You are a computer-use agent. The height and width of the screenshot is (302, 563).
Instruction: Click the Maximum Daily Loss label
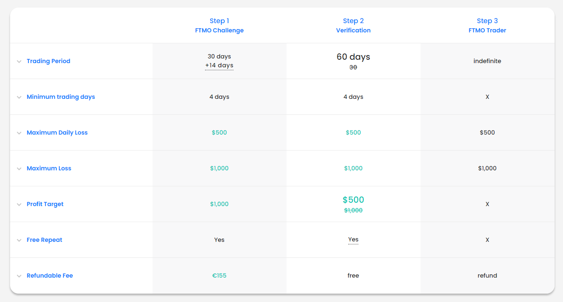click(x=57, y=132)
